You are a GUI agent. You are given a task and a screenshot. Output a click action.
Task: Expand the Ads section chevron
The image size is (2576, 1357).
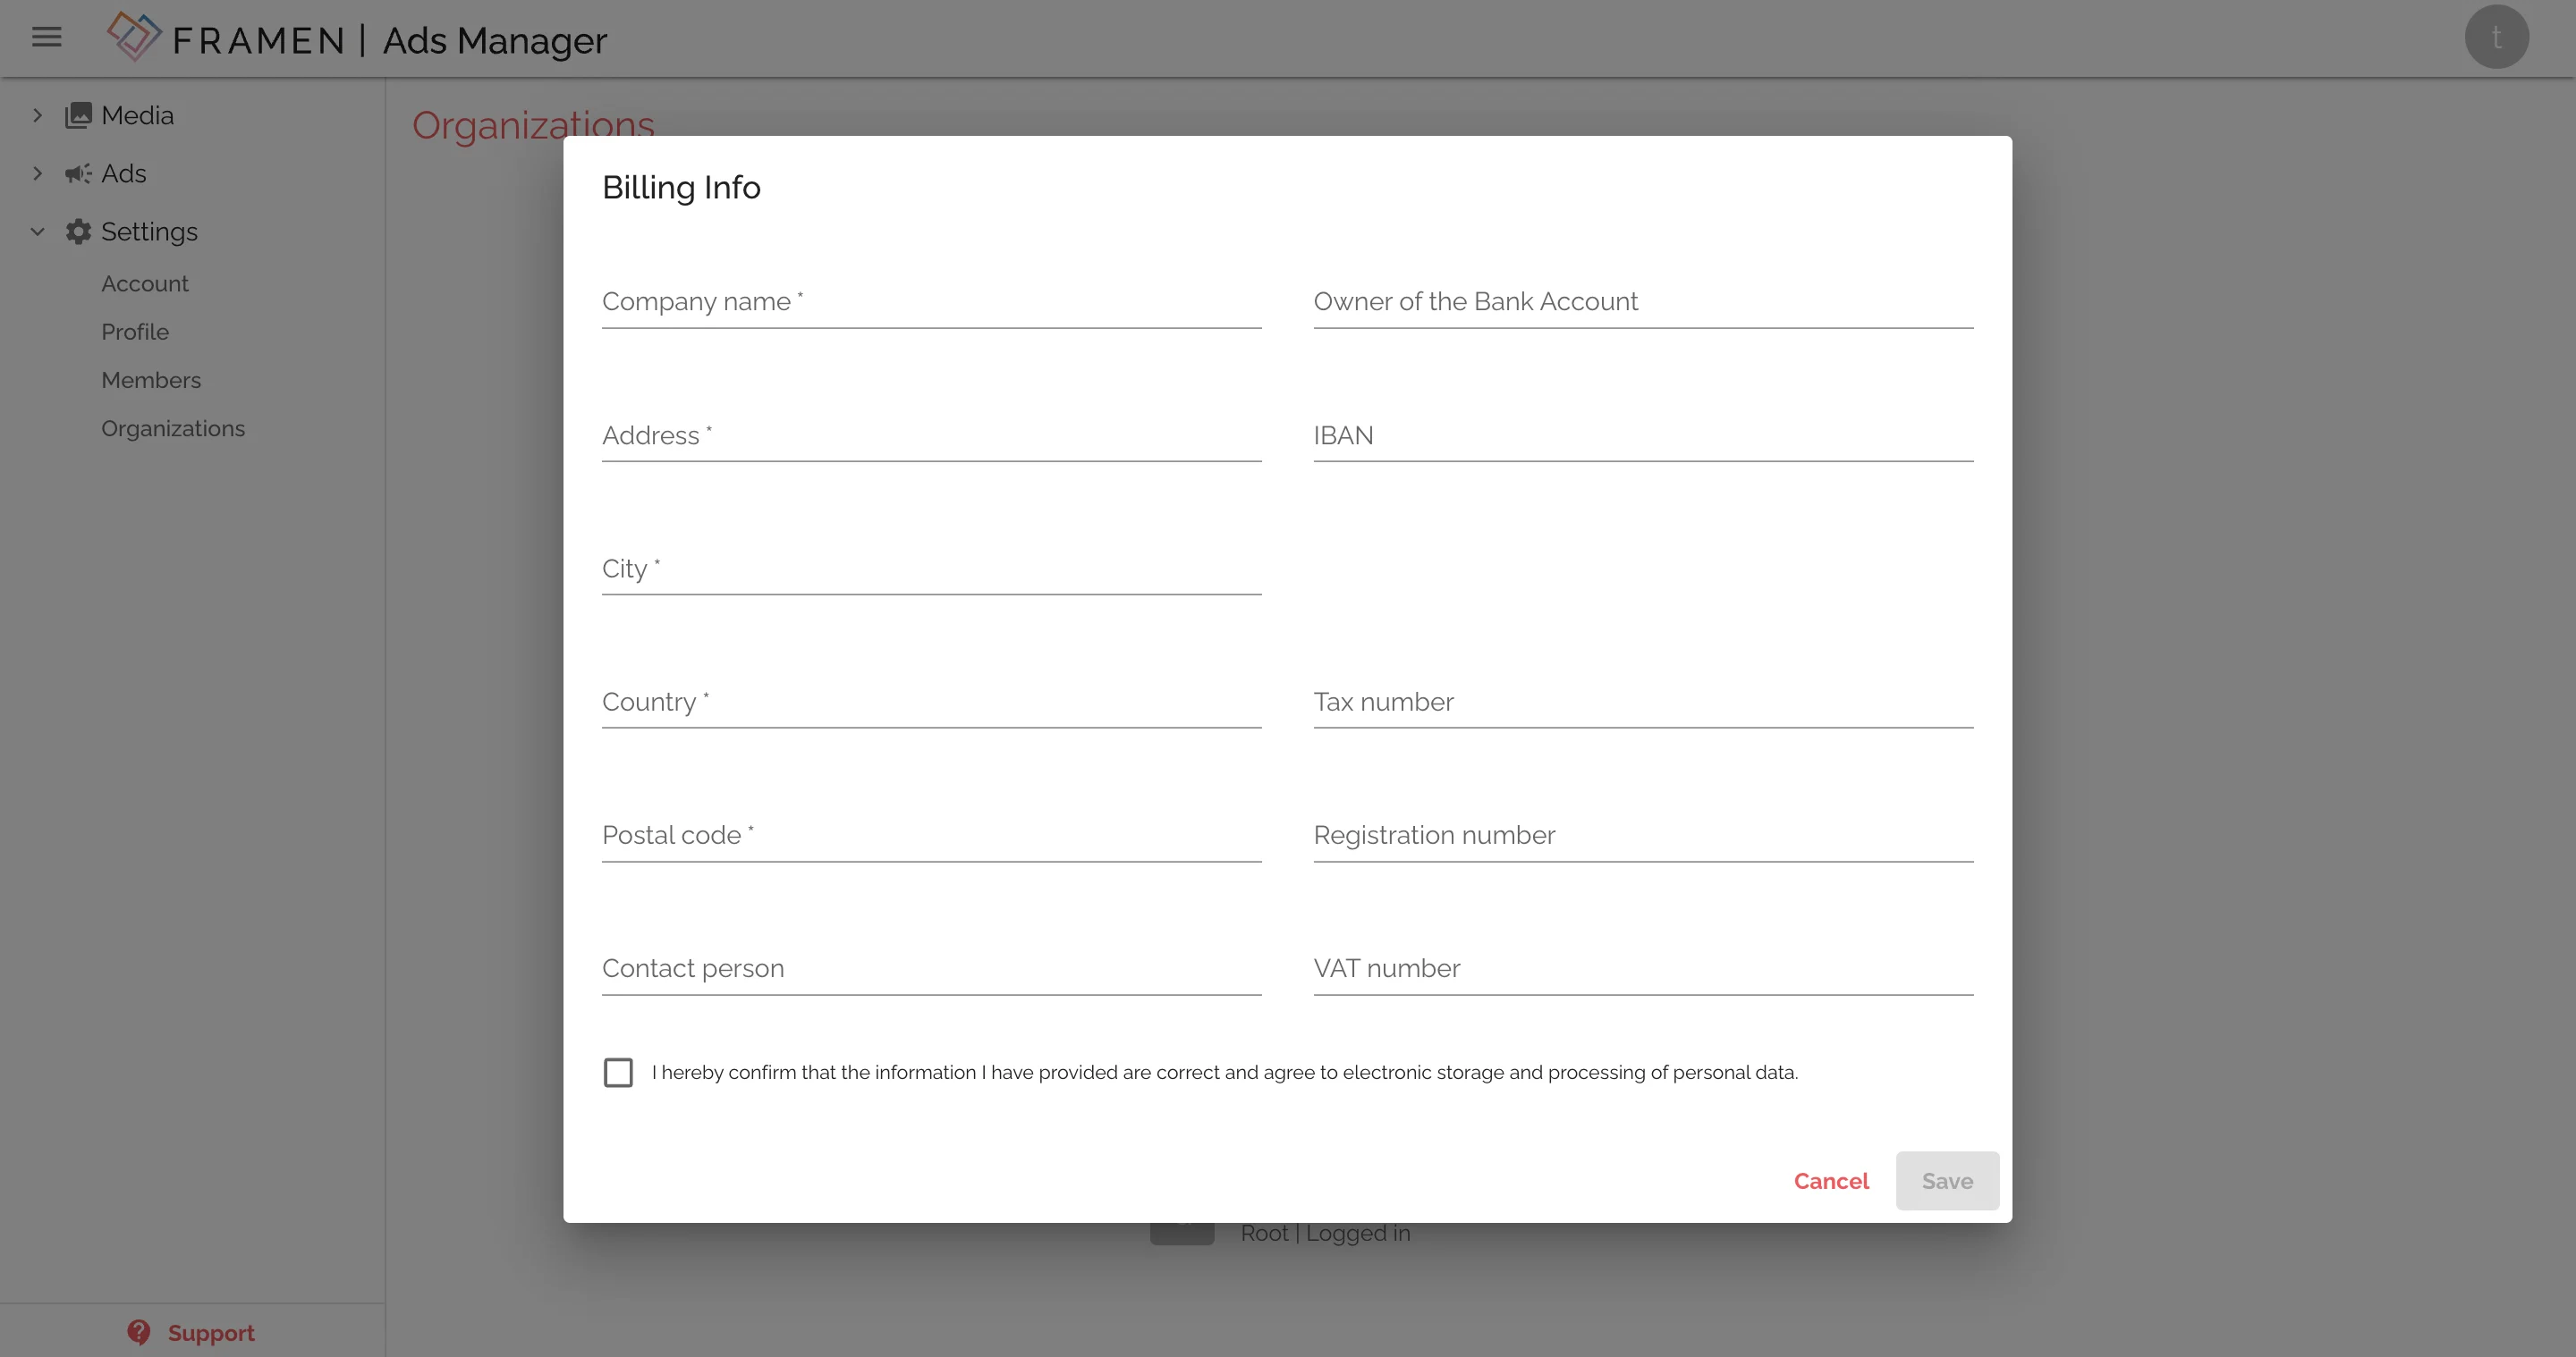(x=37, y=174)
